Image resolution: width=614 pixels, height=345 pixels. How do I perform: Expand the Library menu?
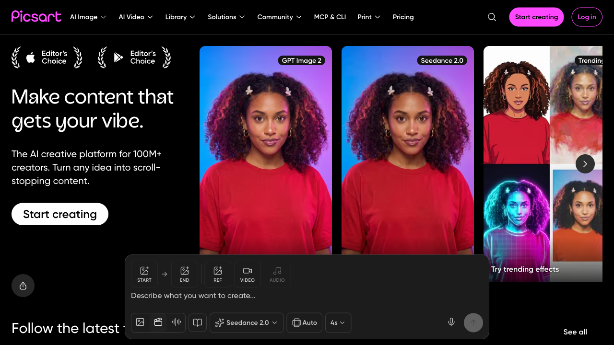point(180,17)
